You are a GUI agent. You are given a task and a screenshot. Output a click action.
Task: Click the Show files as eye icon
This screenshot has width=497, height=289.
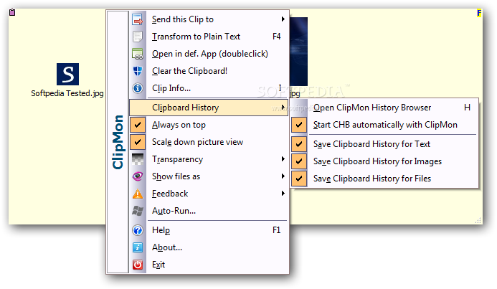pyautogui.click(x=138, y=176)
